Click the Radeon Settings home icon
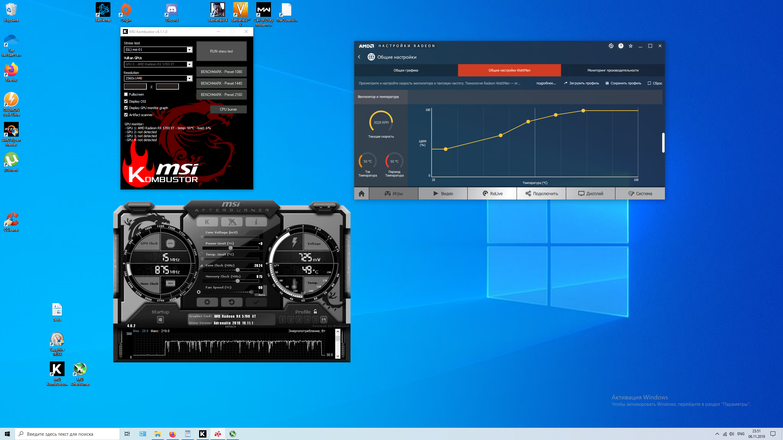This screenshot has width=783, height=440. tap(362, 193)
